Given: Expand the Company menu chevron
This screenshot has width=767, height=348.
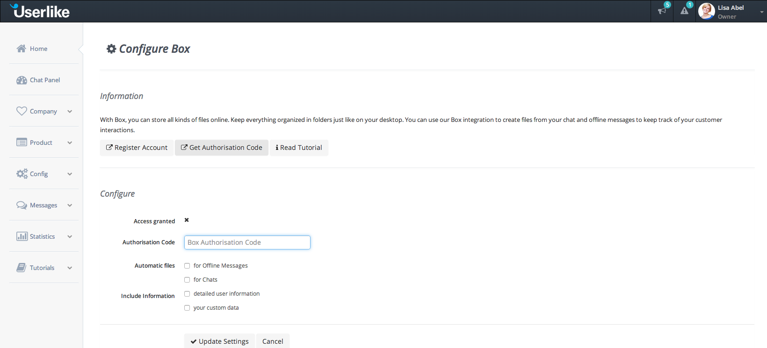Looking at the screenshot, I should tap(70, 111).
